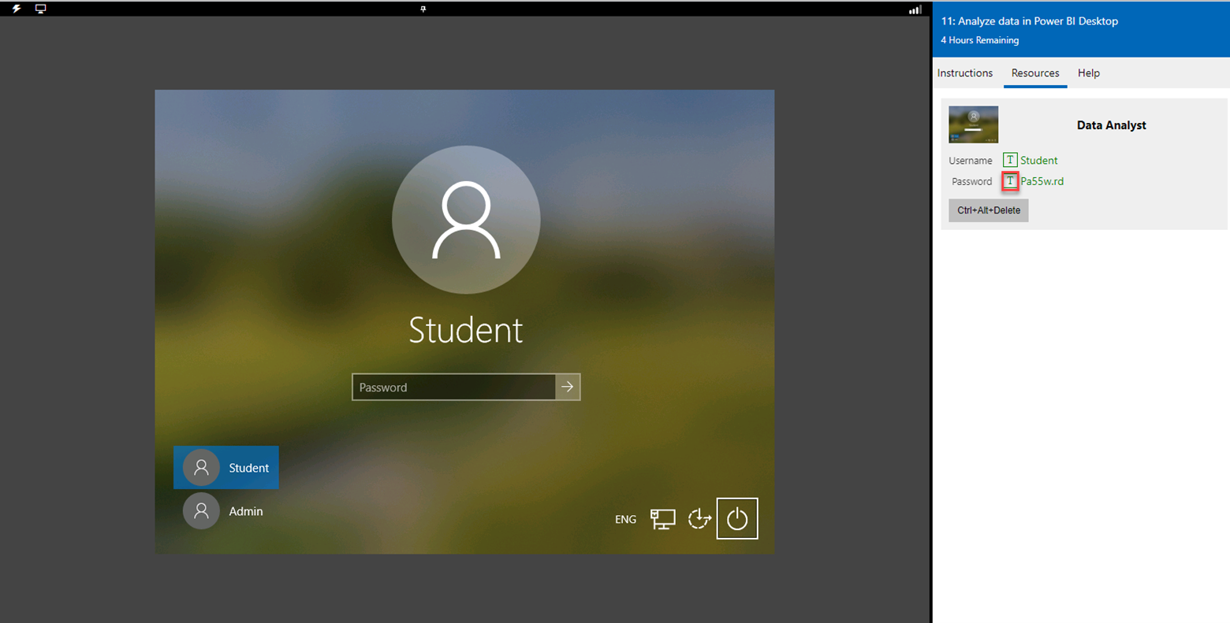This screenshot has width=1230, height=623.
Task: Click the lightning bolt icon in top bar
Action: pyautogui.click(x=16, y=9)
